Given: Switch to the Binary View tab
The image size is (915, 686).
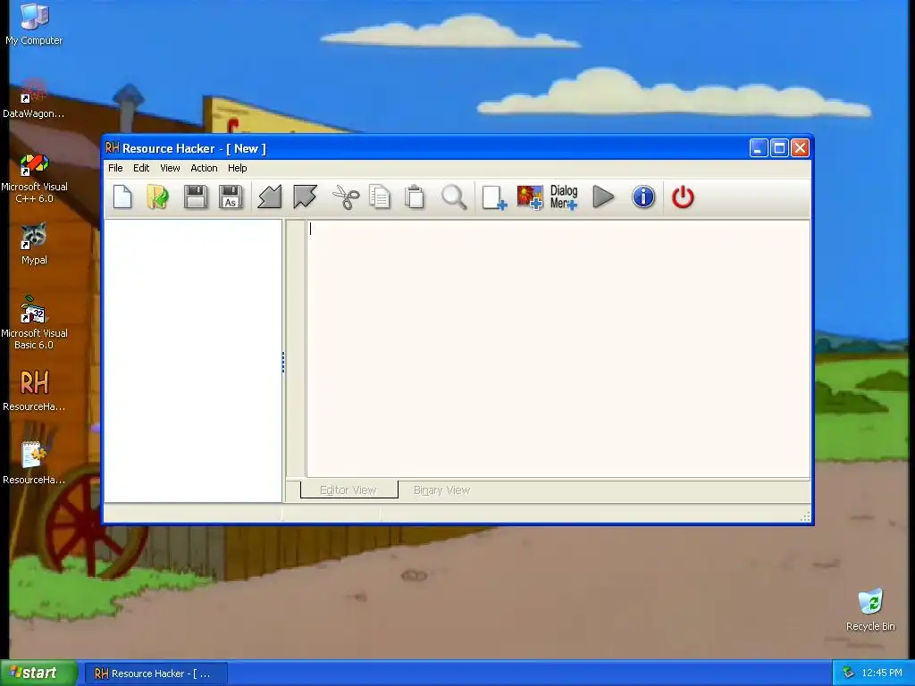Looking at the screenshot, I should tap(441, 490).
